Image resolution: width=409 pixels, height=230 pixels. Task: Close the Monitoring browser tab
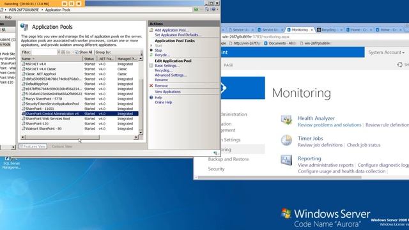click(x=311, y=30)
